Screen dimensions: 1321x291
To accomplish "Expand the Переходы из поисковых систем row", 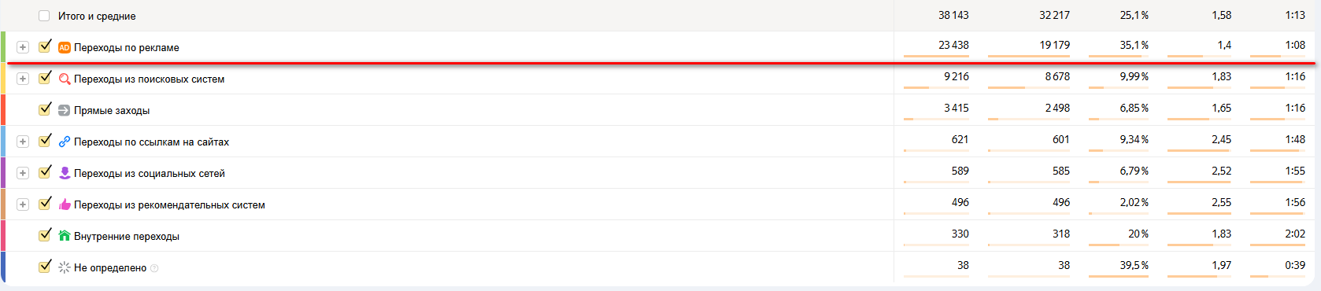I will [x=23, y=79].
